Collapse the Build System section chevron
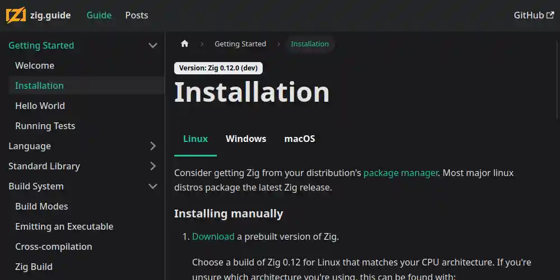The image size is (560, 280). pos(153,187)
